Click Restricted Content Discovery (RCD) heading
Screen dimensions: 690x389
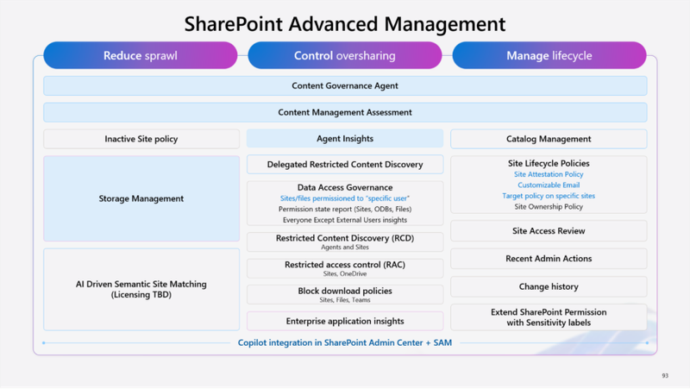(345, 238)
